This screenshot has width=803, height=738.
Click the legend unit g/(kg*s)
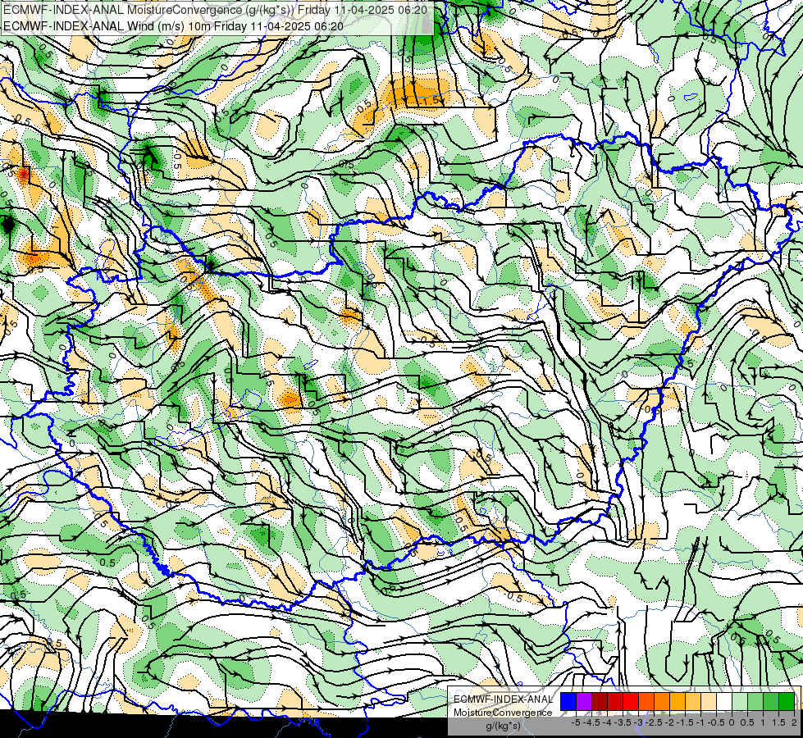click(503, 726)
